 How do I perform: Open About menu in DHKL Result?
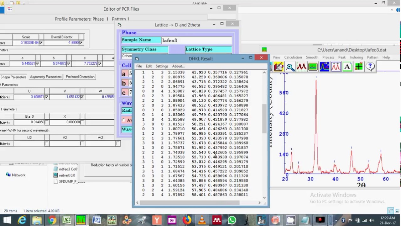pyautogui.click(x=178, y=66)
